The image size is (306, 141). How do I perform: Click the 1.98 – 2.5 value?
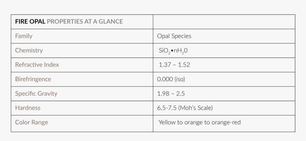click(x=171, y=94)
